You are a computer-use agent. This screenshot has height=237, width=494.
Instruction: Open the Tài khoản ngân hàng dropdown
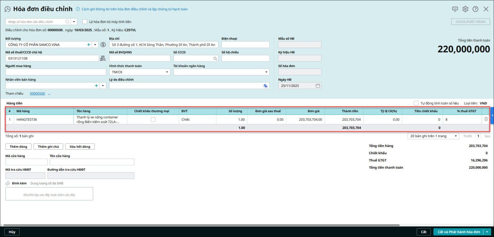click(x=266, y=72)
